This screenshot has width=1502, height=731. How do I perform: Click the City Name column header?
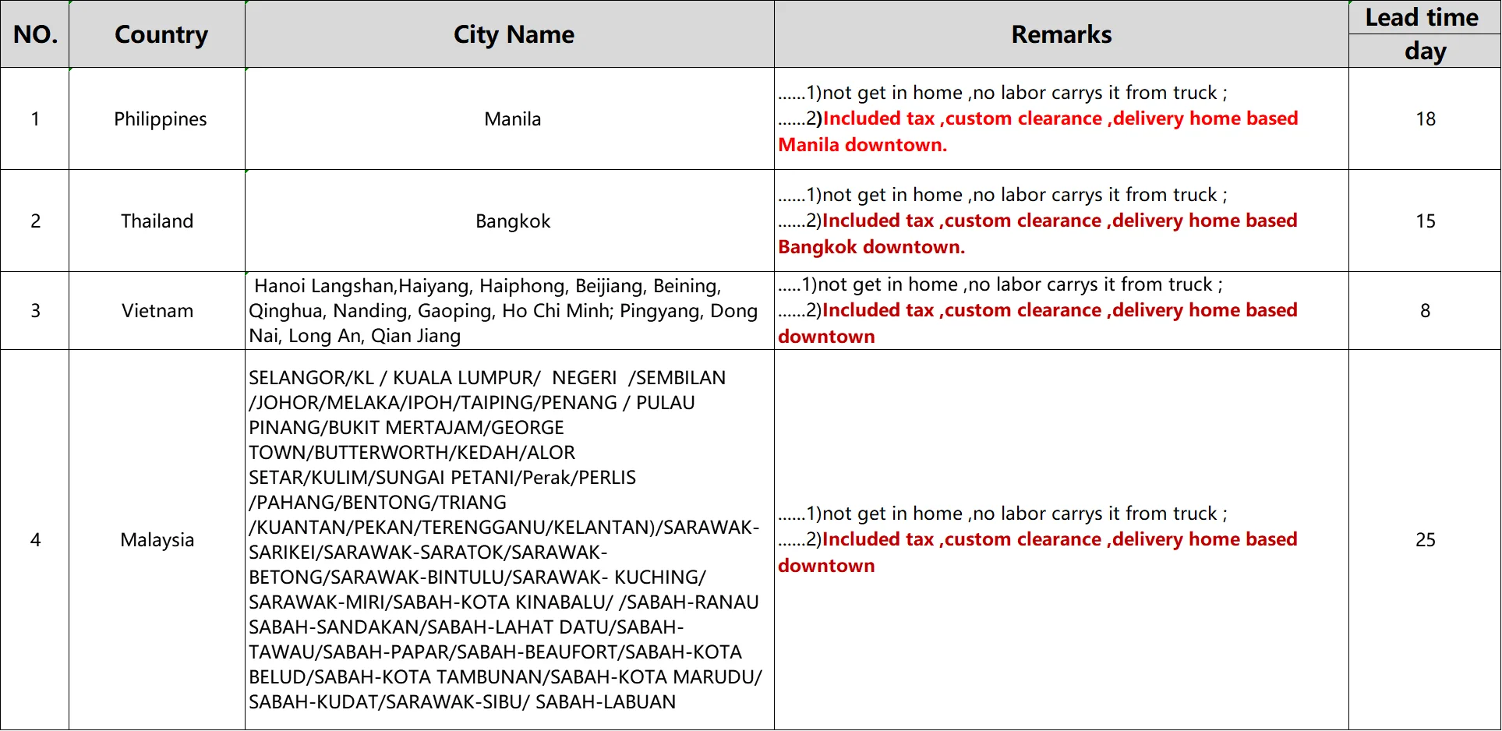(510, 34)
